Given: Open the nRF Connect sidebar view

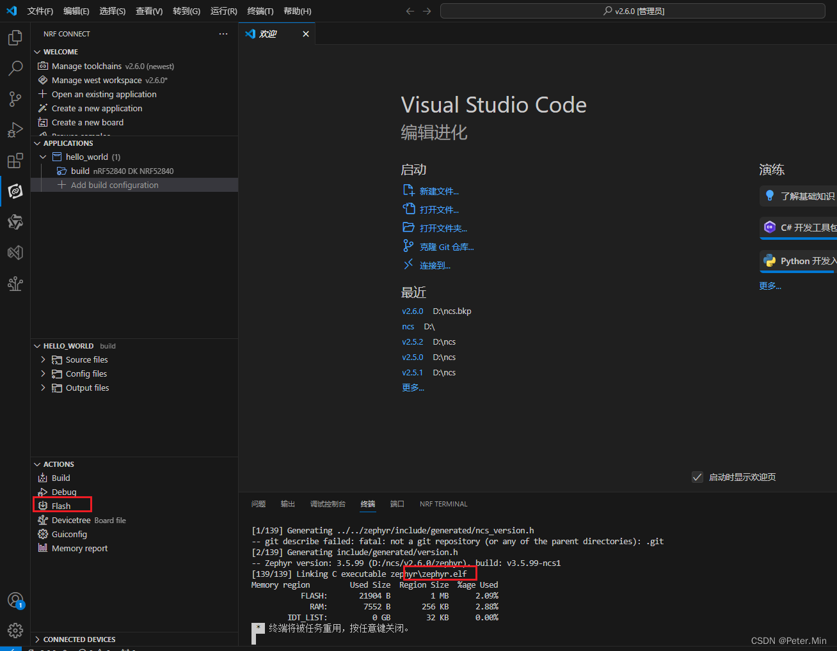Looking at the screenshot, I should pyautogui.click(x=15, y=191).
